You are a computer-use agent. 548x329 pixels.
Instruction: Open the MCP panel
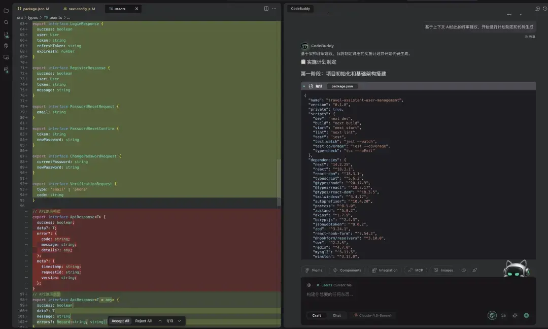point(416,270)
